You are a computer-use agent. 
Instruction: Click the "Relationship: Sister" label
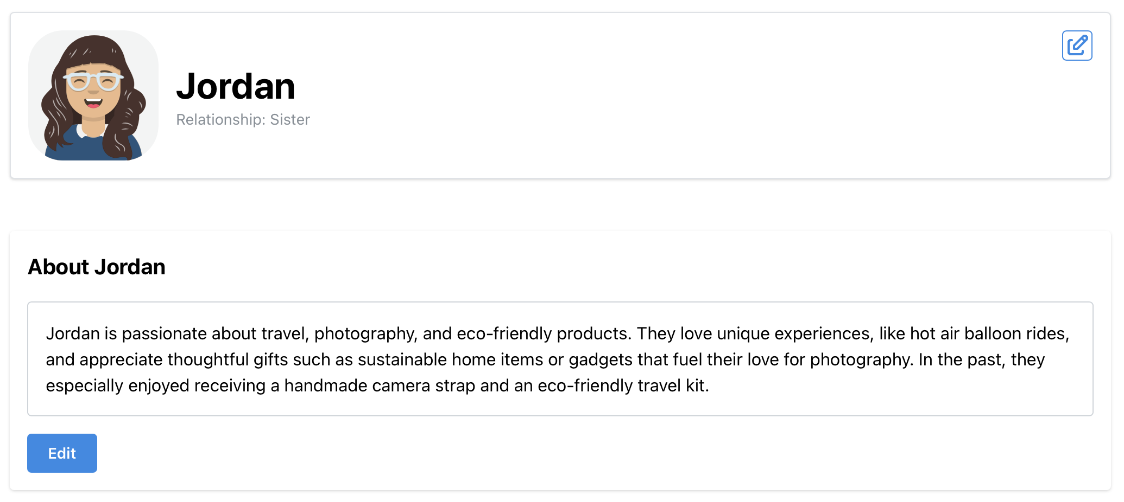(243, 119)
